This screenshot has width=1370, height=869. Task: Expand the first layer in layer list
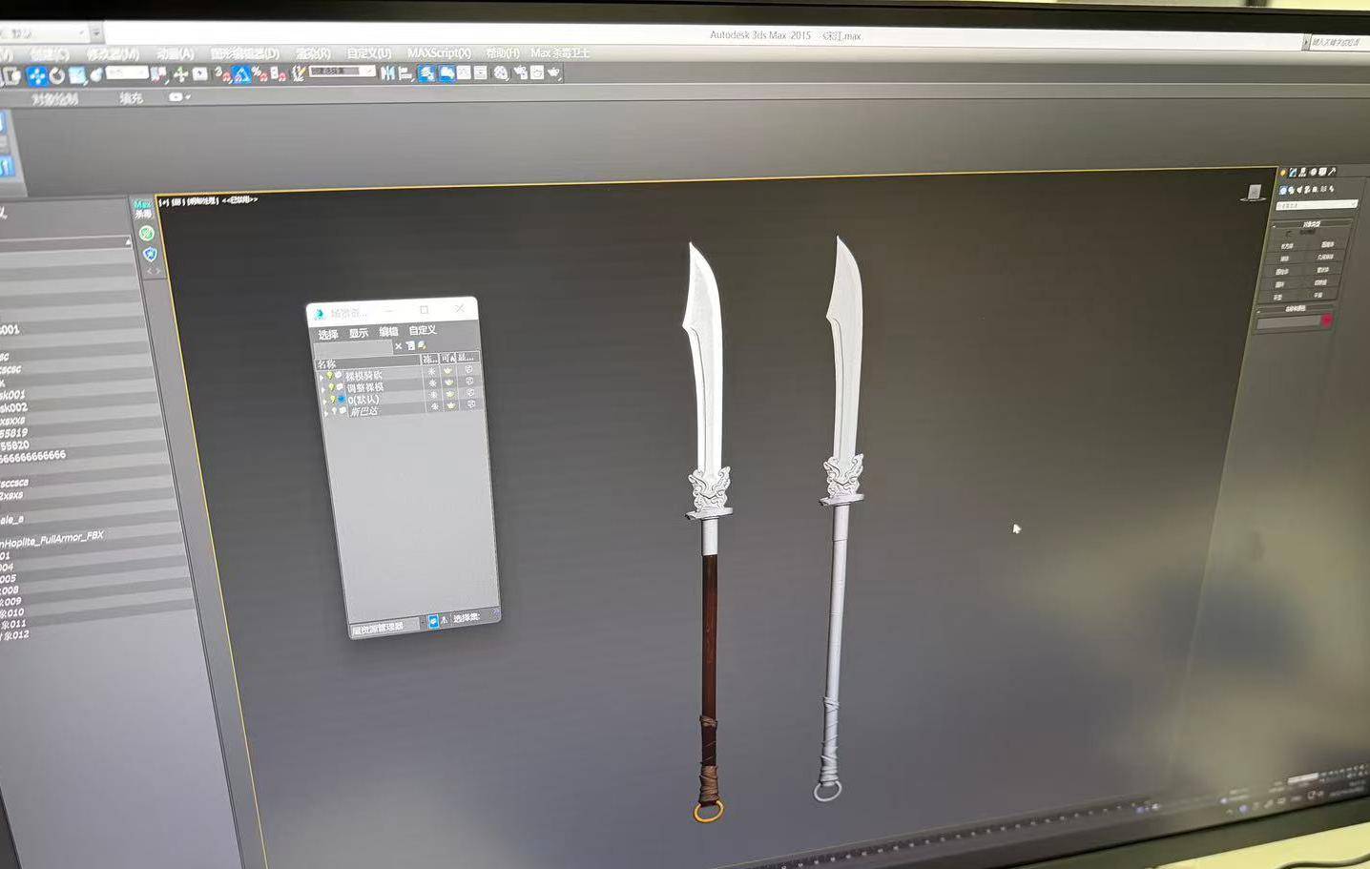322,376
